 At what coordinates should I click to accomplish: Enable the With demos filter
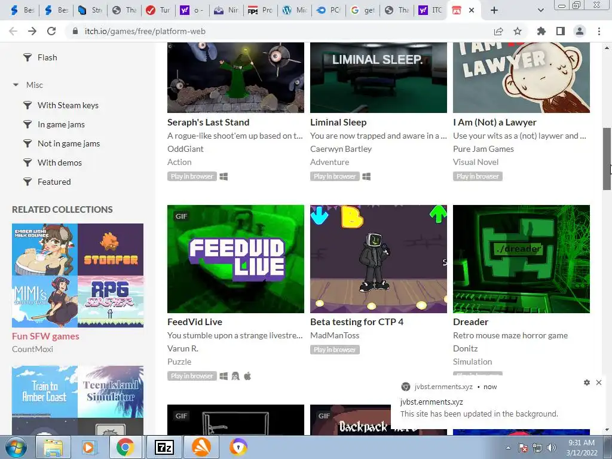coord(60,163)
